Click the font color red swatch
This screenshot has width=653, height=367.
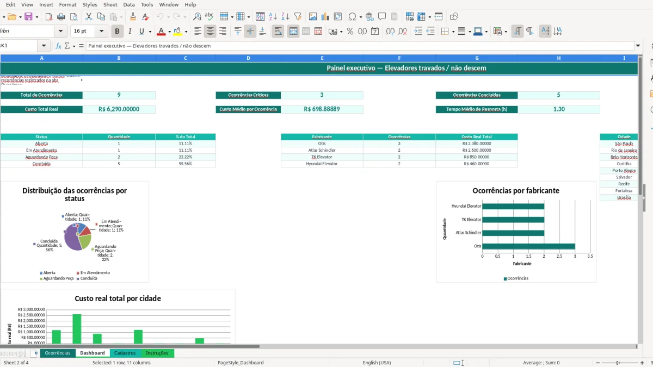pyautogui.click(x=161, y=32)
